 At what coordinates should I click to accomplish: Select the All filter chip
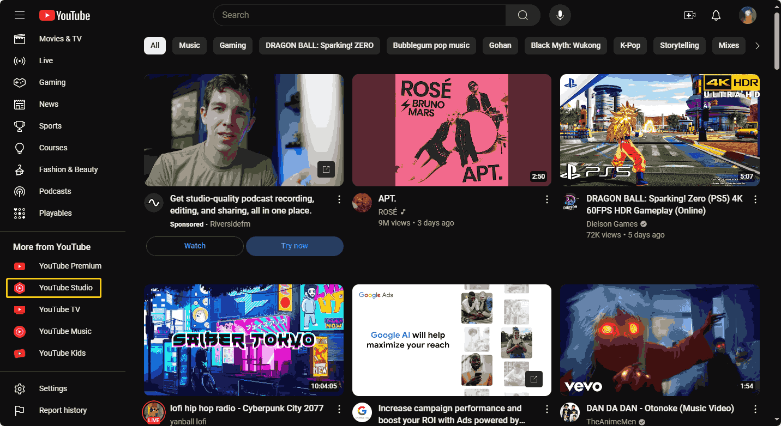(155, 46)
